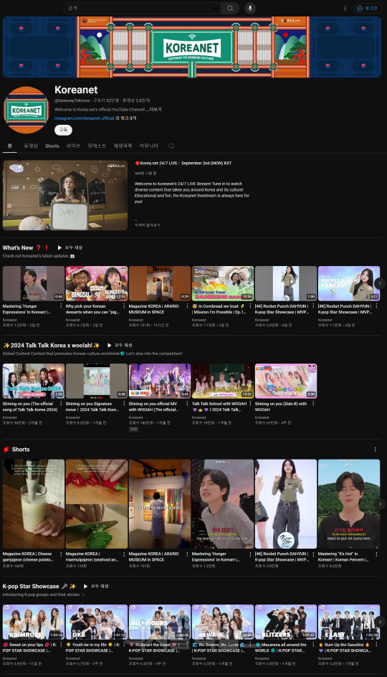Screen dimensions: 387x677
Task: Open on-screen keyboard icon in search box
Action: point(215,8)
